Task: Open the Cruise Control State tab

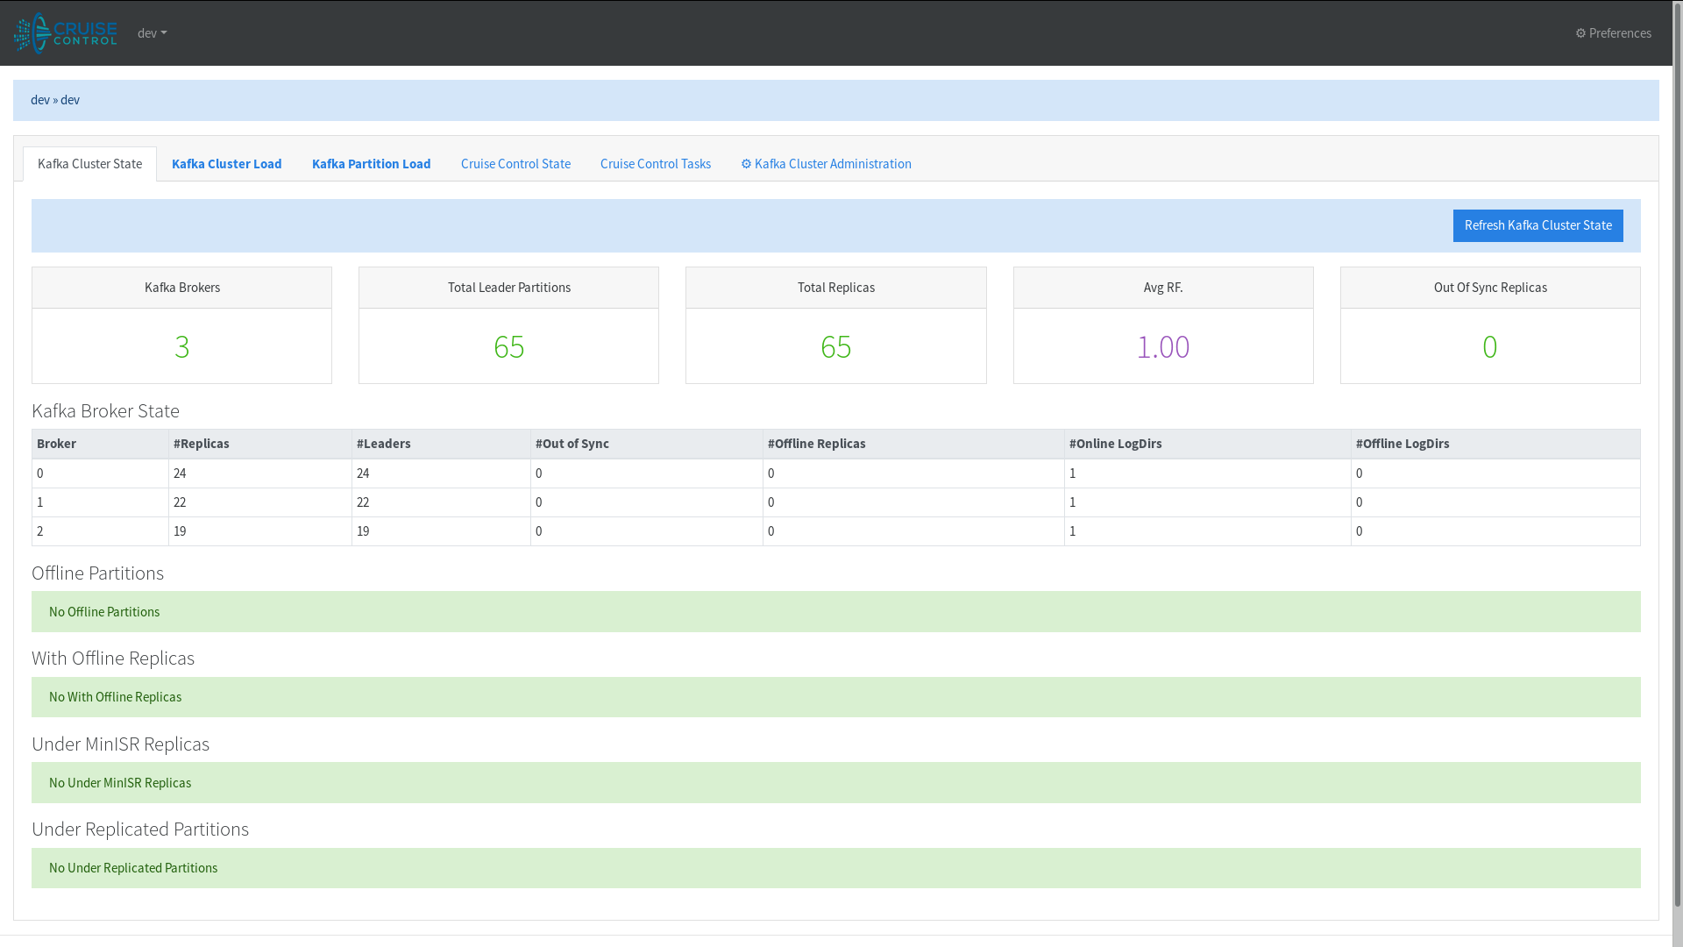Action: point(515,164)
